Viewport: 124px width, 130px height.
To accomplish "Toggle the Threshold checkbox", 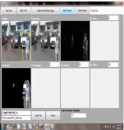I will 32,65.
